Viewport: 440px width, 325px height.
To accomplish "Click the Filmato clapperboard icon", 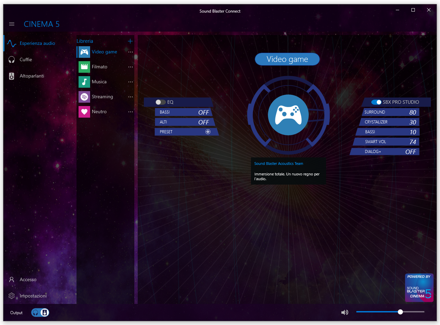I will (84, 67).
